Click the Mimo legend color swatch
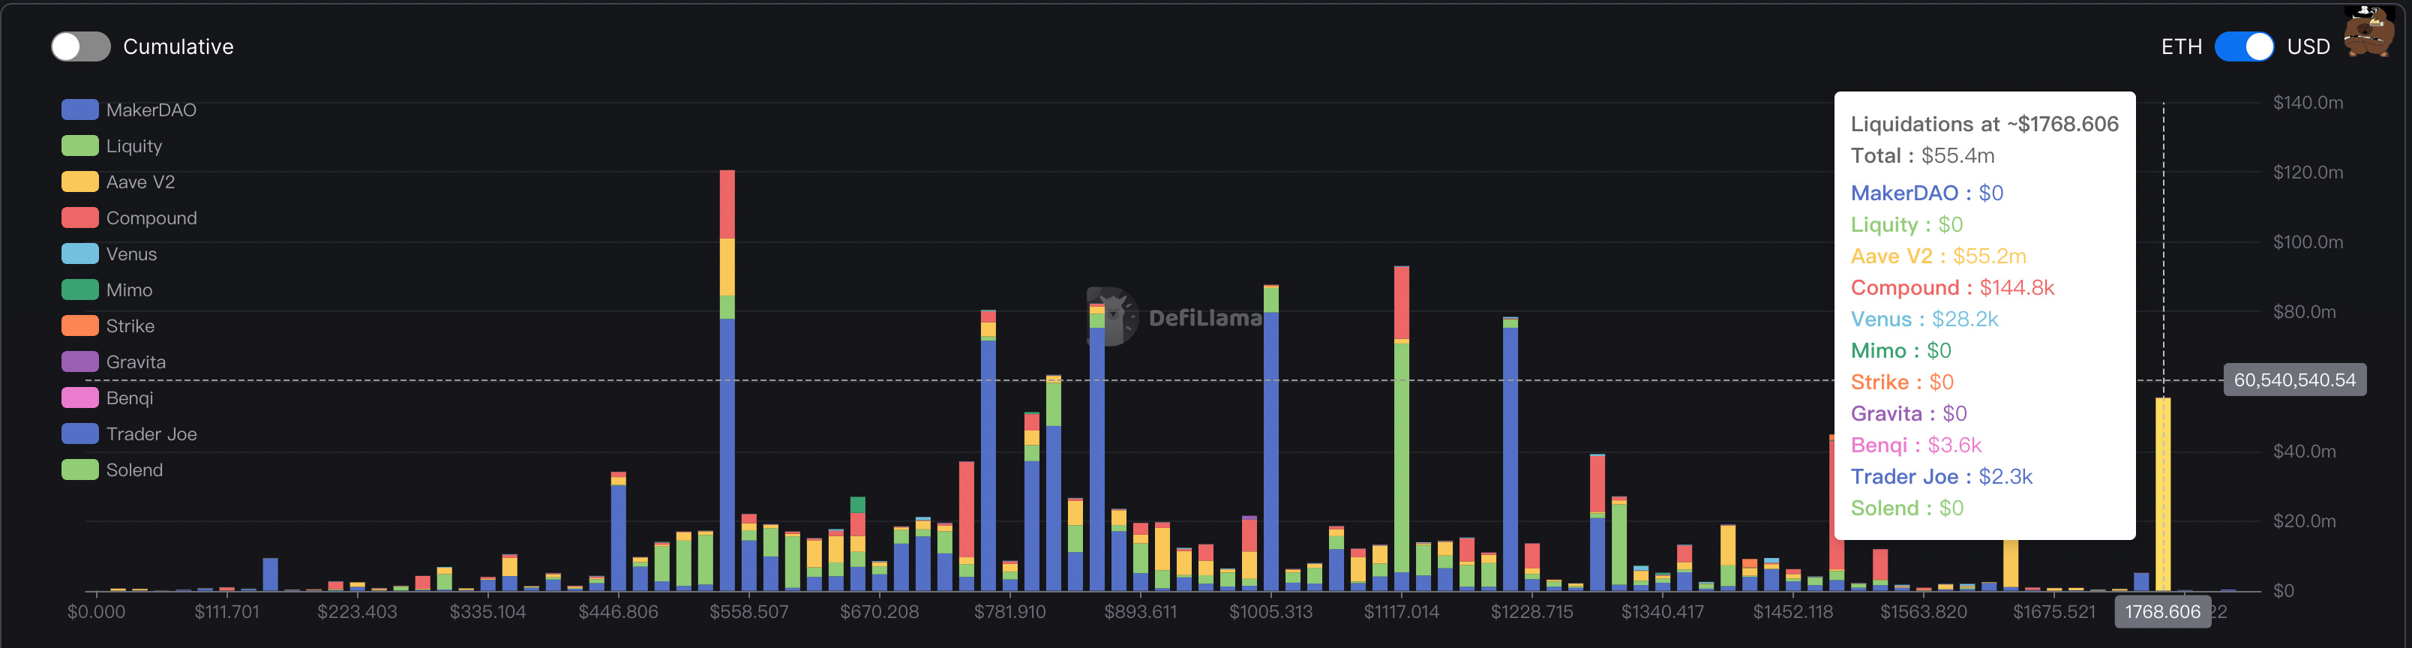Viewport: 2412px width, 648px height. (x=79, y=290)
